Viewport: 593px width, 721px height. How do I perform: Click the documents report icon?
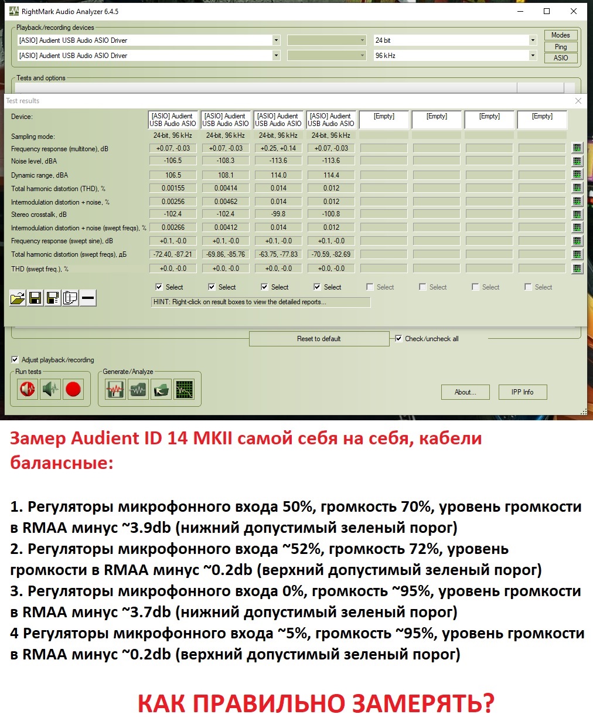click(x=70, y=298)
